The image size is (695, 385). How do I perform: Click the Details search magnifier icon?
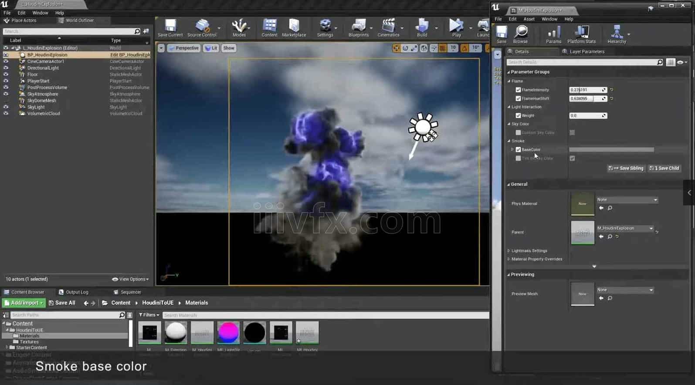(x=660, y=62)
